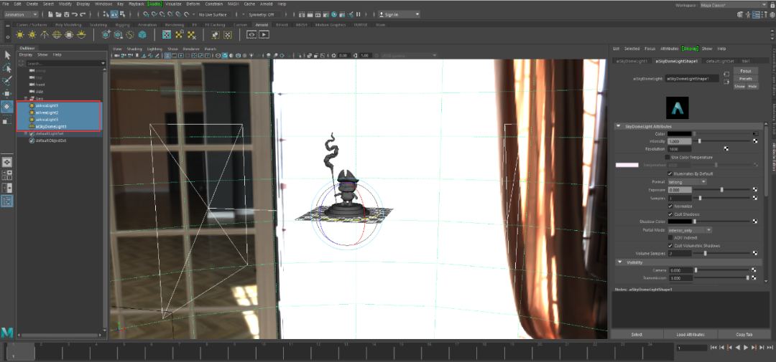Click the Maya logo below the toolbox

pos(7,332)
